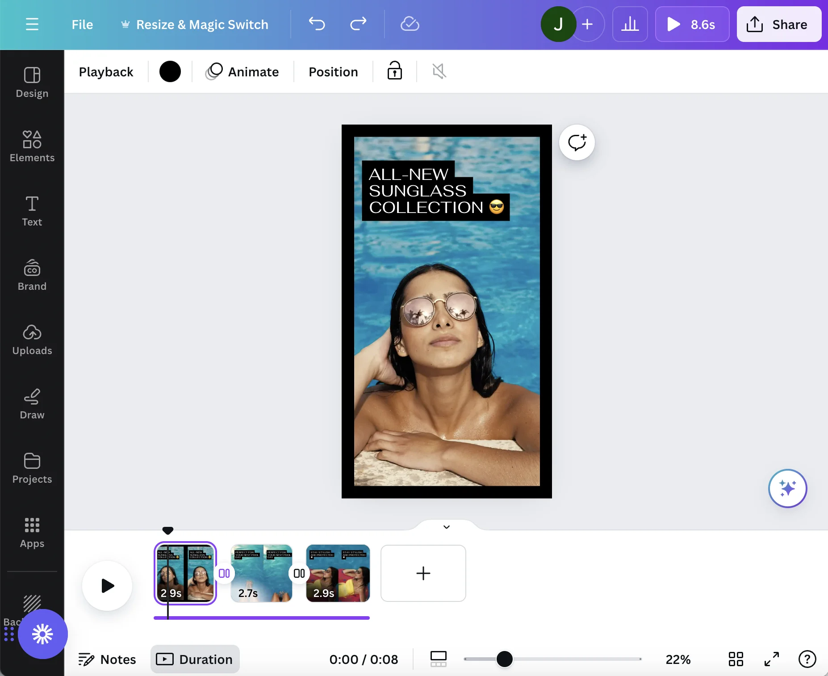This screenshot has height=676, width=828.
Task: Open the Background panel icon
Action: pos(31,604)
